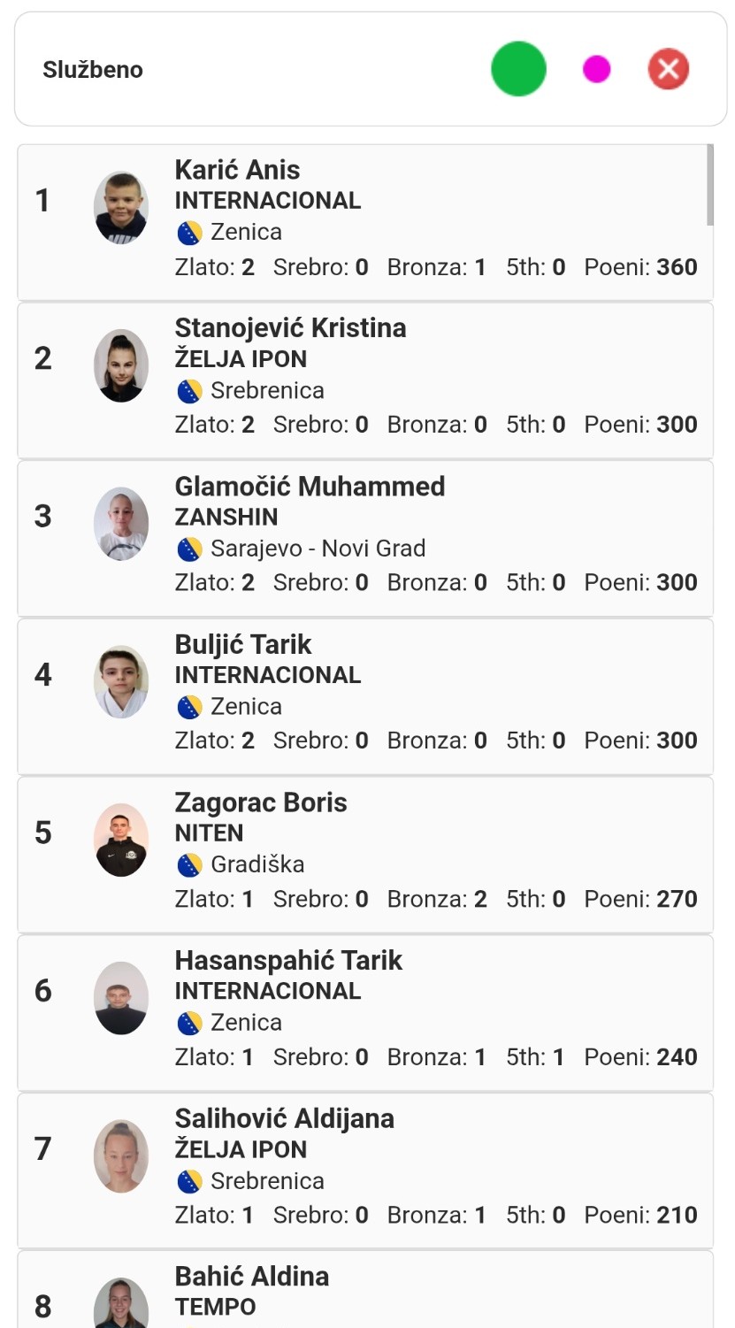The height and width of the screenshot is (1328, 735).
Task: Click ZANSHIN club name under Glamočić Muhammed
Action: [x=226, y=517]
